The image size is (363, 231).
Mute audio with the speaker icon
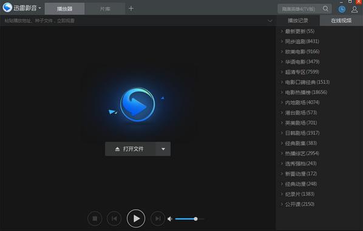pos(170,219)
